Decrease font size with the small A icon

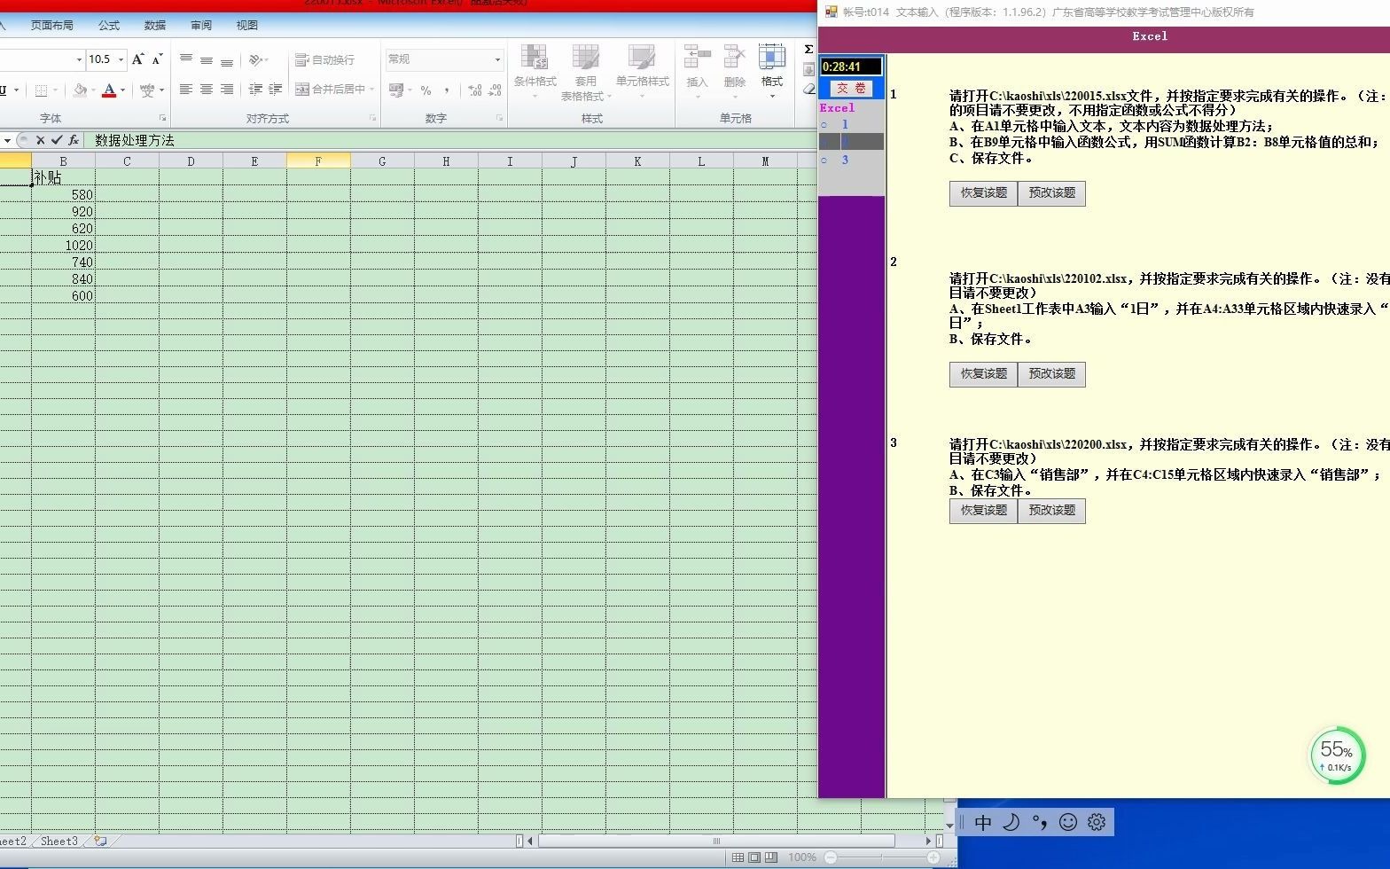tap(158, 59)
